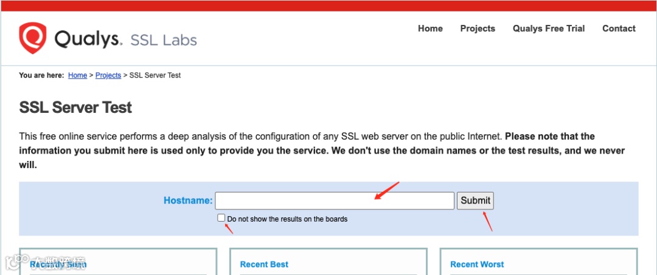The width and height of the screenshot is (657, 275).
Task: Click the Qualys shield logo icon
Action: 33,38
